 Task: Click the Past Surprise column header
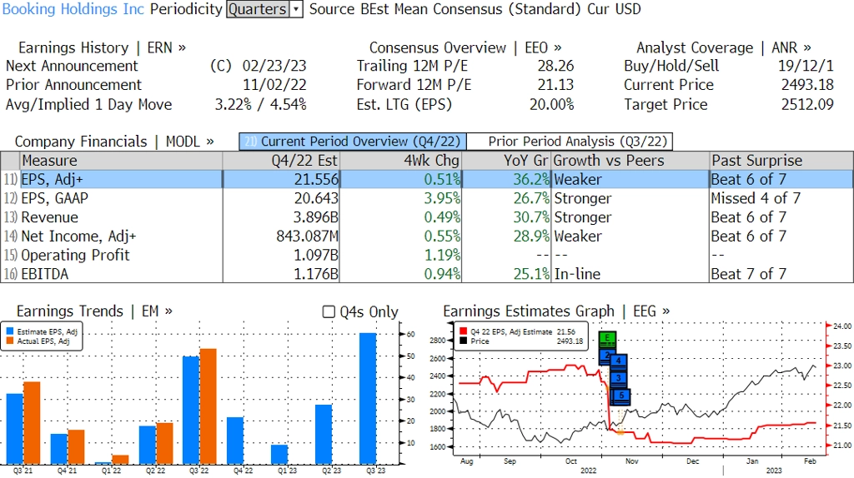(x=781, y=161)
